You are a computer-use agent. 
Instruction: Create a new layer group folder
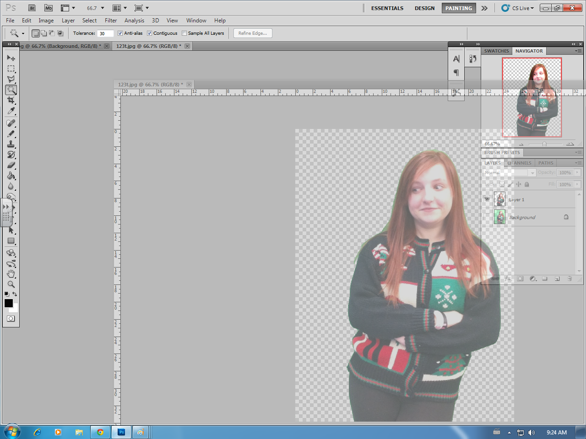coord(545,278)
